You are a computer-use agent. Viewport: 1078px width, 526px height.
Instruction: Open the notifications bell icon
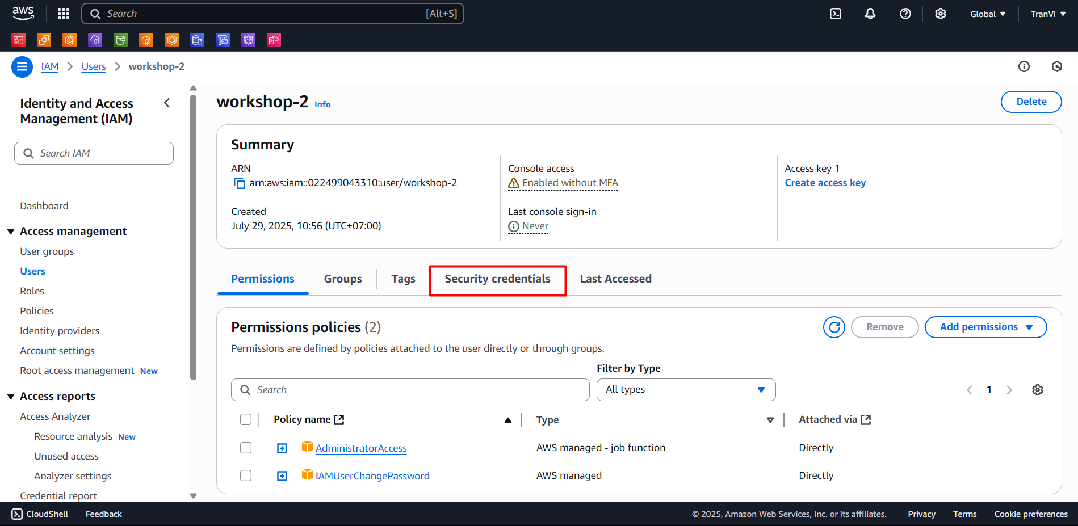[870, 13]
